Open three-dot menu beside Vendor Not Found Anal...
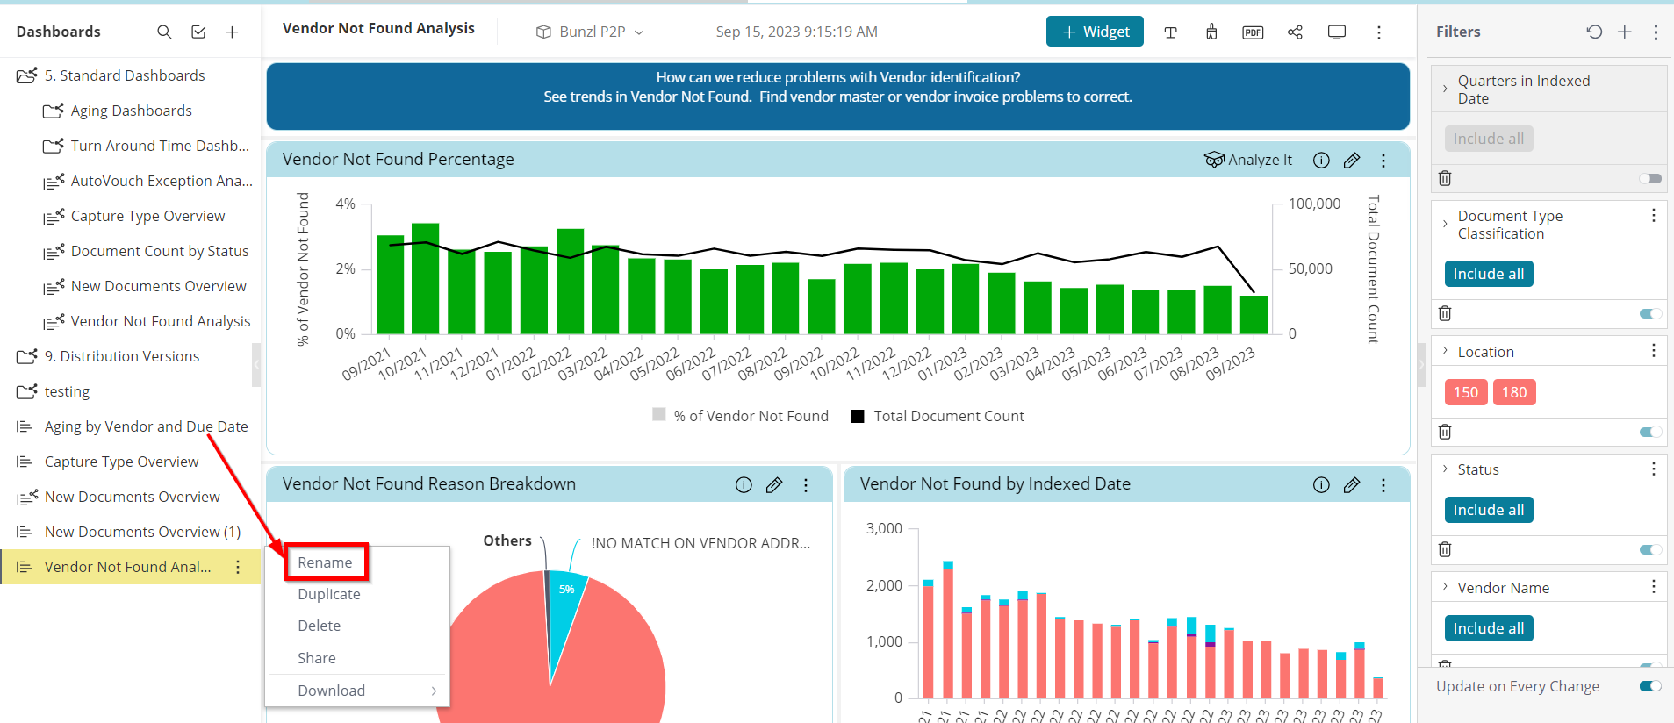1674x723 pixels. pos(238,567)
